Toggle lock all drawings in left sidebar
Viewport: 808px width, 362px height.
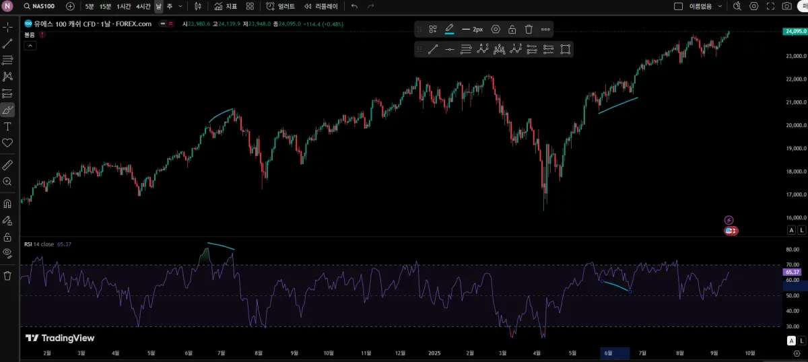tap(7, 237)
